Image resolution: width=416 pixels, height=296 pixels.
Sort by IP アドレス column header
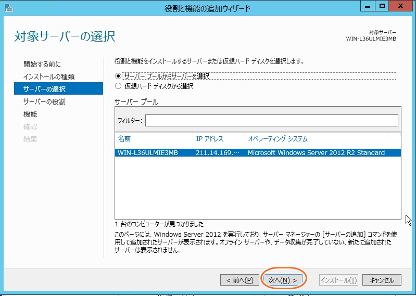click(x=210, y=139)
